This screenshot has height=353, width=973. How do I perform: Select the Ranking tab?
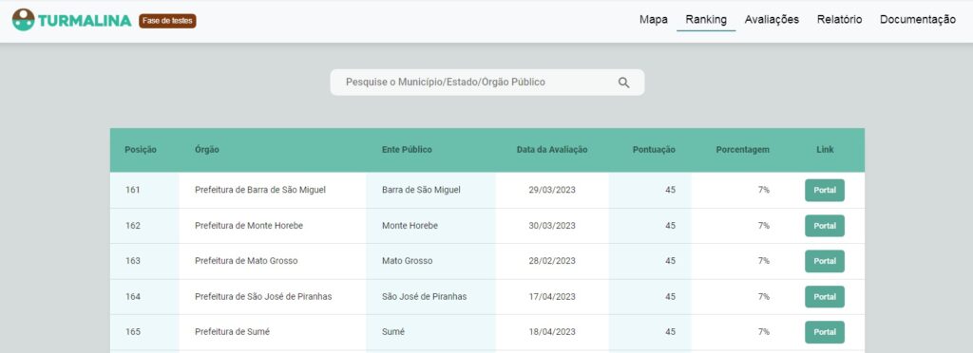[x=706, y=19]
